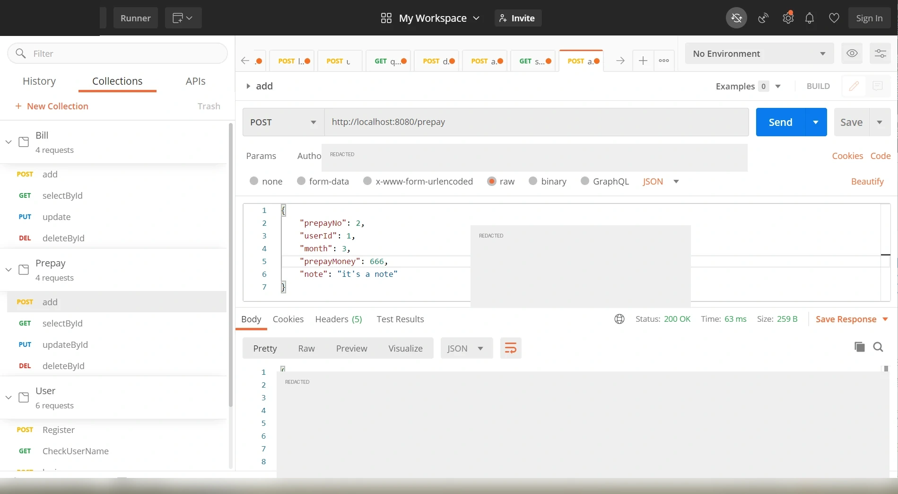Viewport: 898px width, 494px height.
Task: Click the heart icon in header
Action: click(834, 18)
